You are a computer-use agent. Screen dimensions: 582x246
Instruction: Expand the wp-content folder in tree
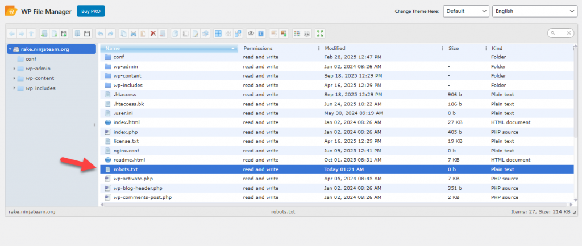click(14, 78)
